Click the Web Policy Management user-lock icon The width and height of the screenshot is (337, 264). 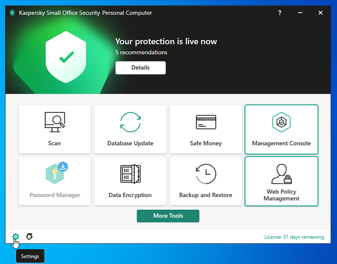click(282, 174)
